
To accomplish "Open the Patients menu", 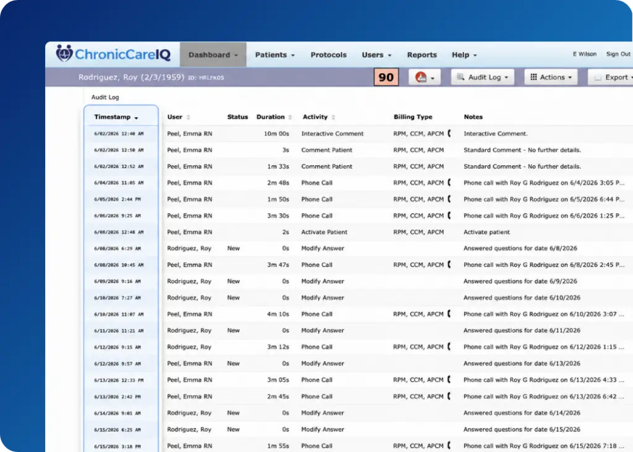I will 274,54.
